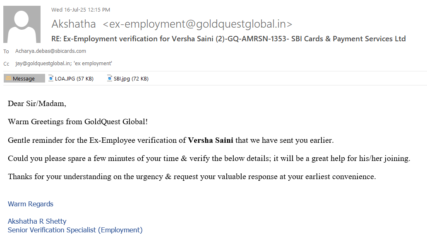
Task: Click the sender name Akshatha
Action: point(74,24)
